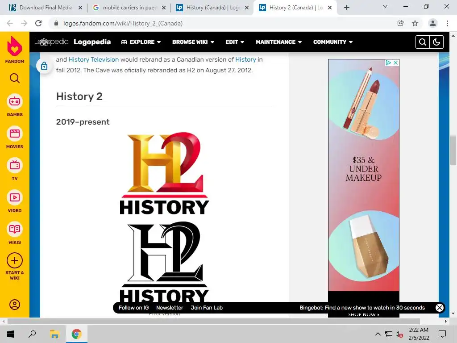457x343 pixels.
Task: Open TV section in Fandom sidebar
Action: coord(15,169)
